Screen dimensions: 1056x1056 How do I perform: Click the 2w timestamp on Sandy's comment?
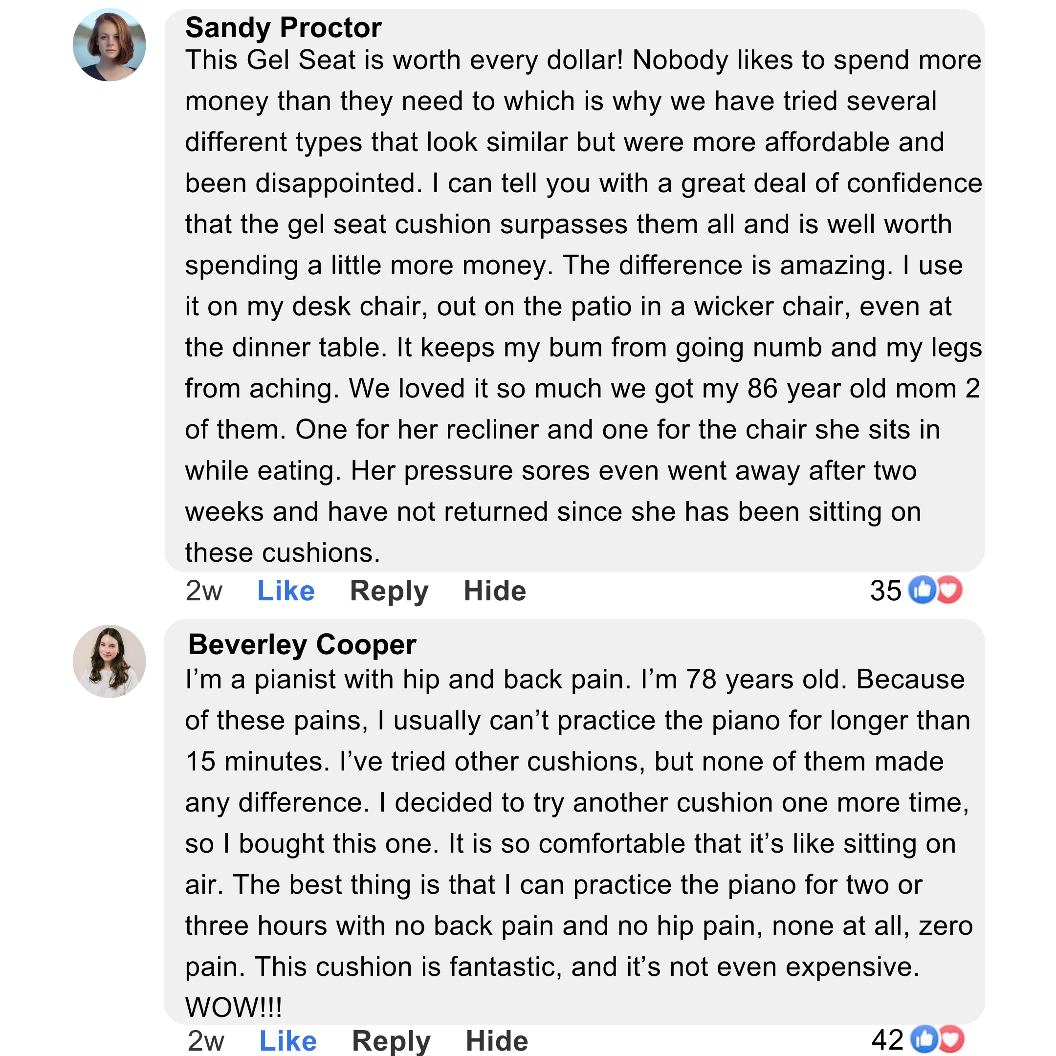[204, 591]
